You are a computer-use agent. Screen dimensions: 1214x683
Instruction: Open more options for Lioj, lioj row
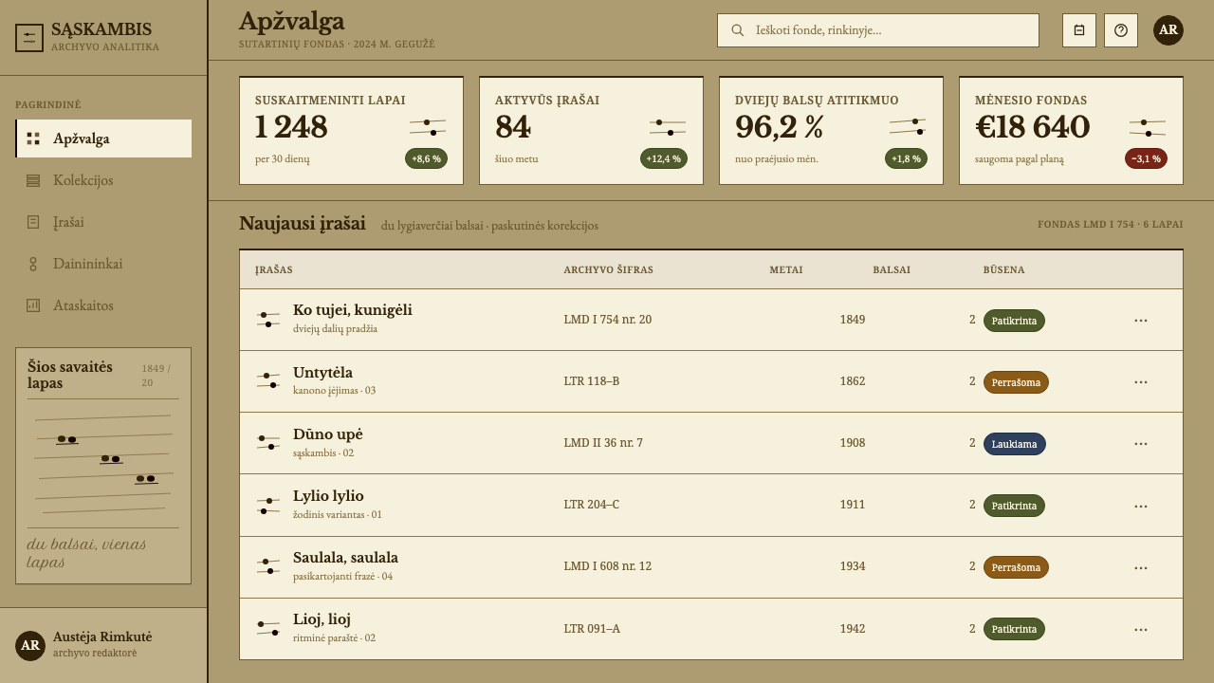1141,630
